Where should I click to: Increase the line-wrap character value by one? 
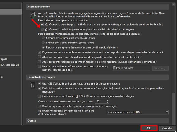point(107,101)
